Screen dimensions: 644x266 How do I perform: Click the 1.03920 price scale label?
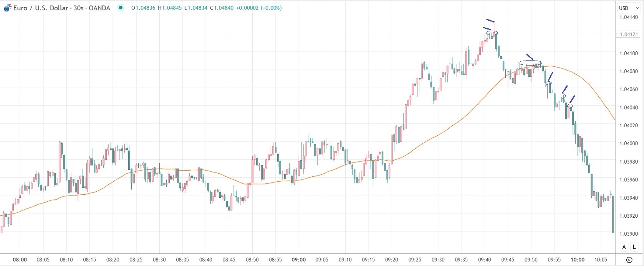click(629, 216)
